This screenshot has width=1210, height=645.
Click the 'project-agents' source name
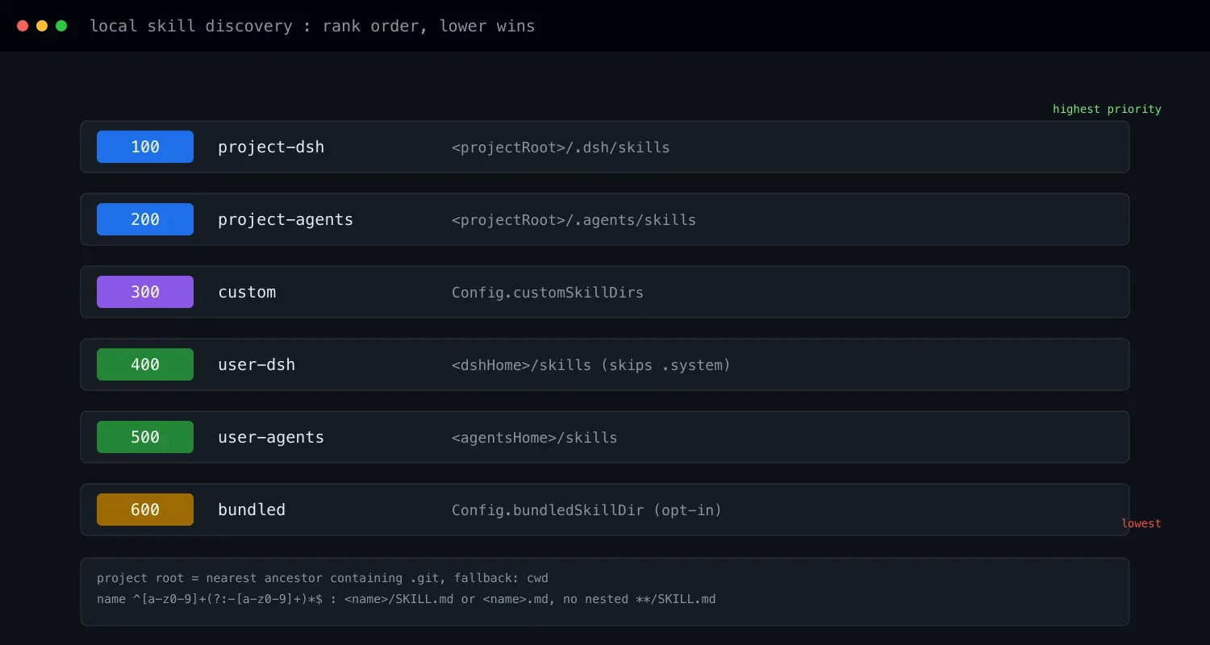[x=286, y=219]
